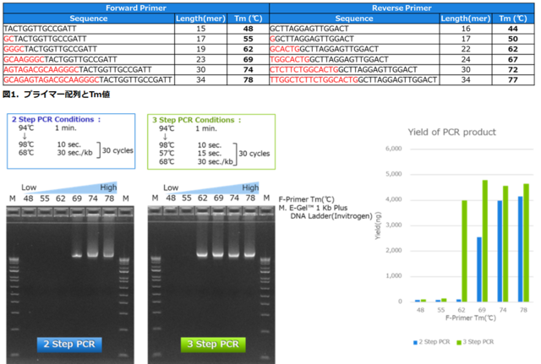541x364 pixels.
Task: Select reverse primer Tm value "67"
Action: [513, 59]
